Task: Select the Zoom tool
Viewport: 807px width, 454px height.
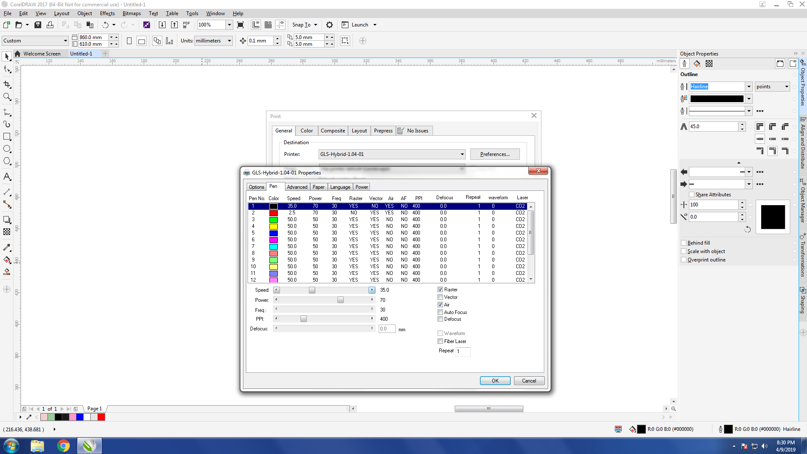Action: pyautogui.click(x=7, y=97)
